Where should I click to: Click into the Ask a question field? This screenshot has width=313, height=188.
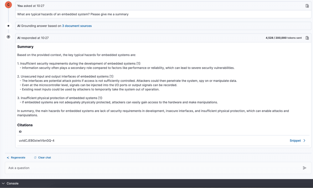(x=150, y=168)
